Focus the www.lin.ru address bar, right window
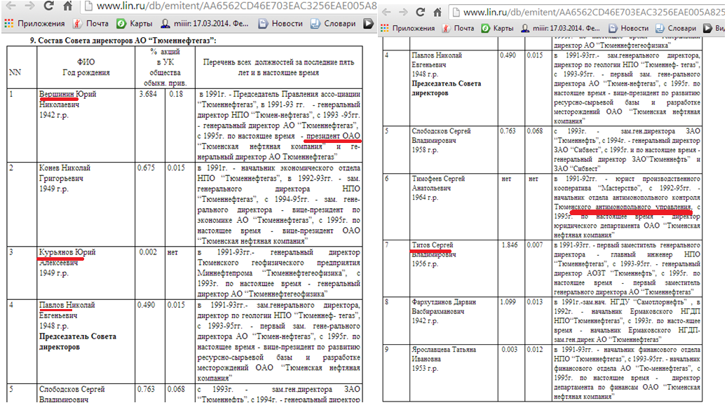This screenshot has height=417, width=727. [x=587, y=13]
